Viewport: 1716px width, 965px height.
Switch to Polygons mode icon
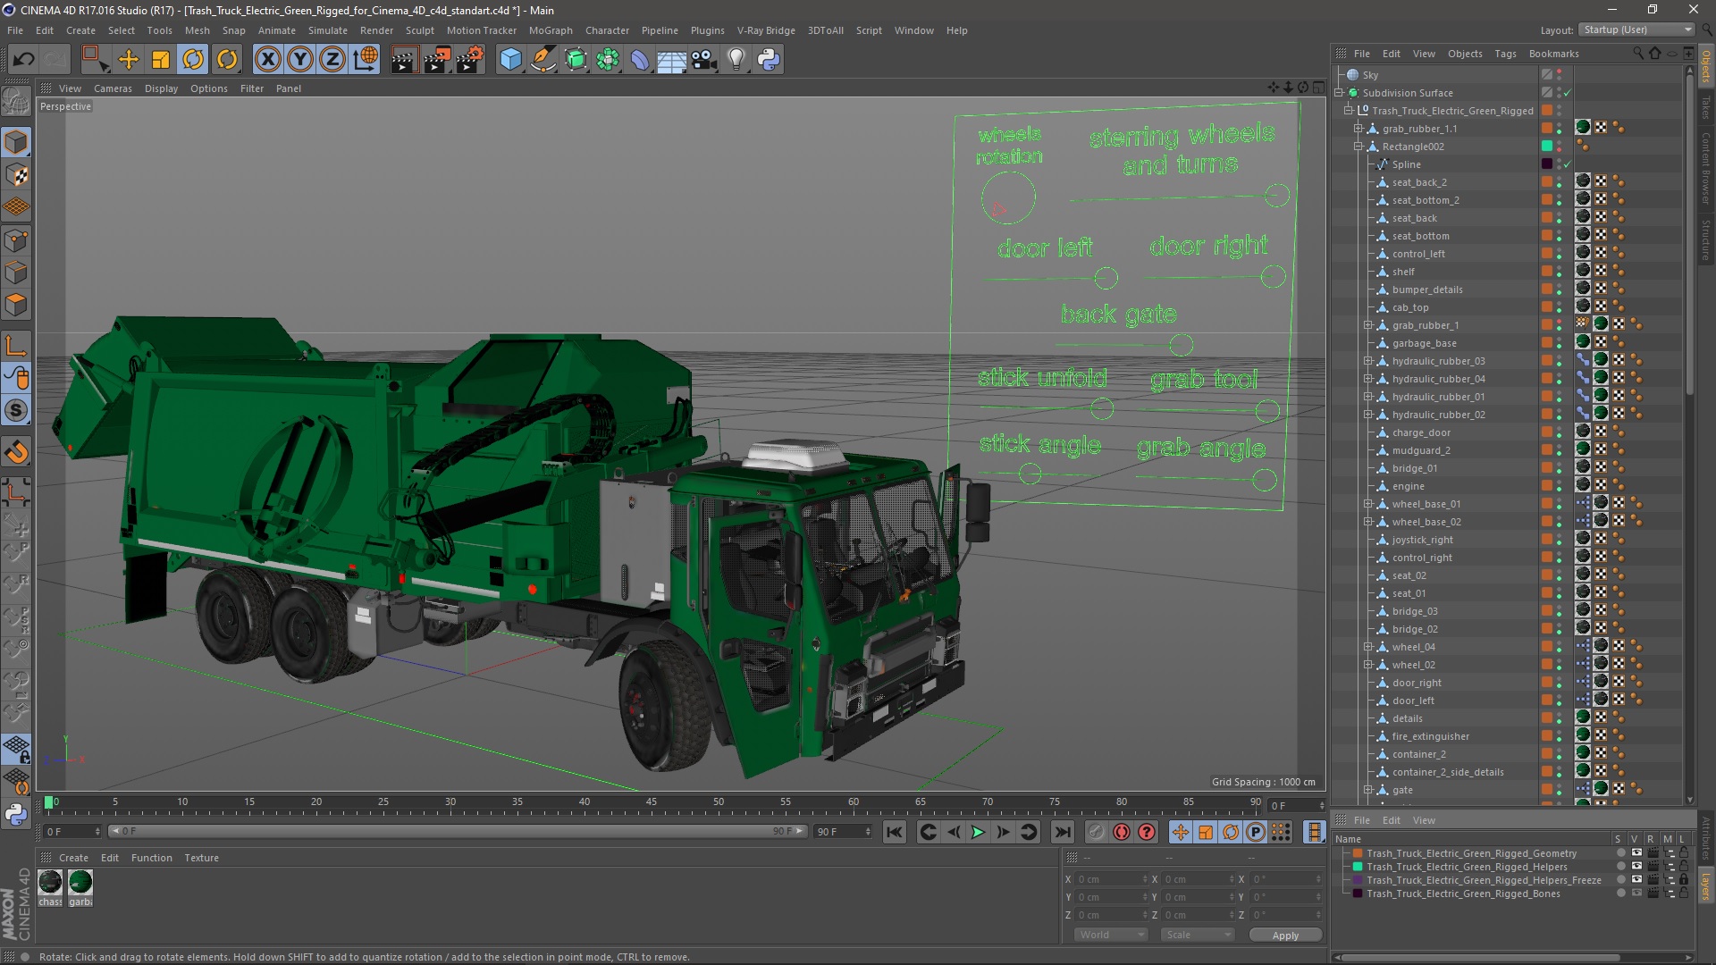pos(16,305)
